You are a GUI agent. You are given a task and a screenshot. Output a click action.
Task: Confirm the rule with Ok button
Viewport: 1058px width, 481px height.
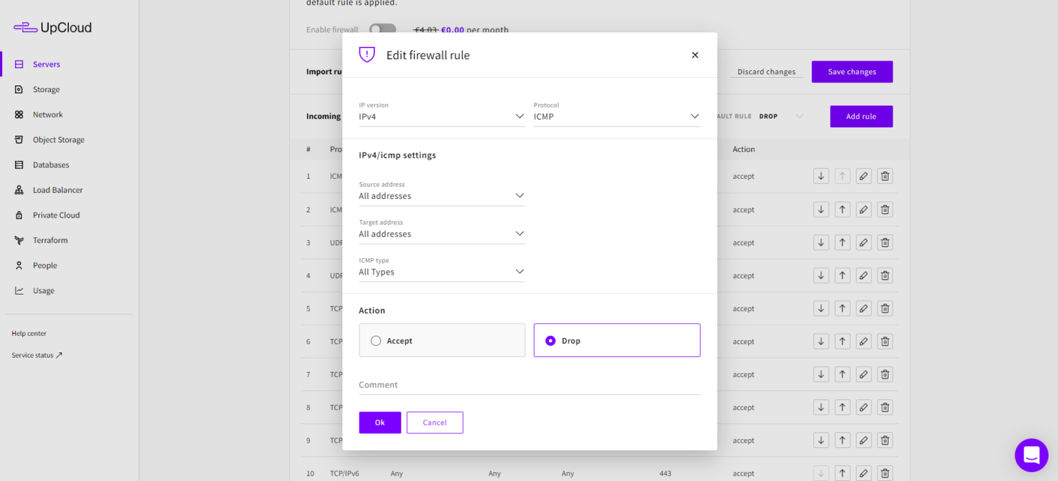tap(380, 423)
